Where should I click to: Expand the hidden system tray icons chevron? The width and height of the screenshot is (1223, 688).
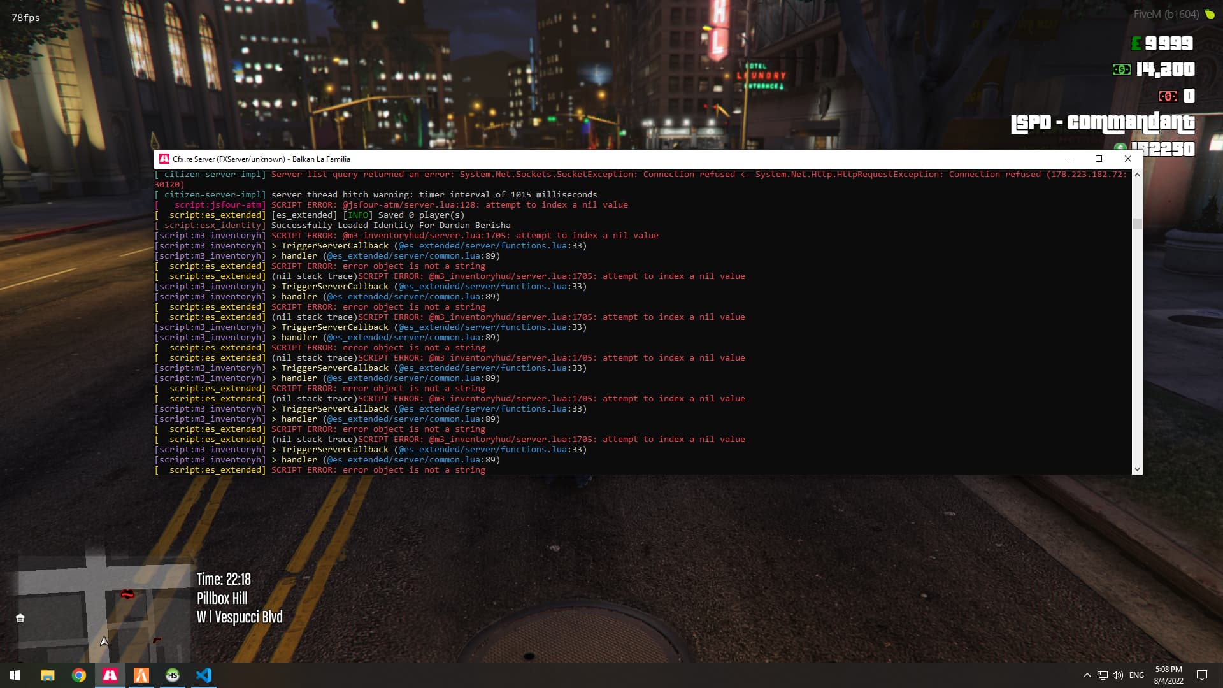coord(1087,675)
